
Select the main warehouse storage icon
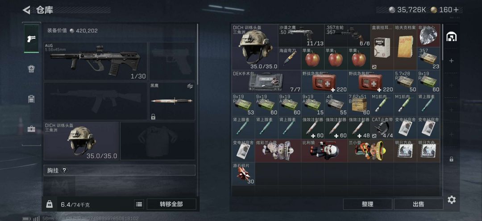[451, 37]
